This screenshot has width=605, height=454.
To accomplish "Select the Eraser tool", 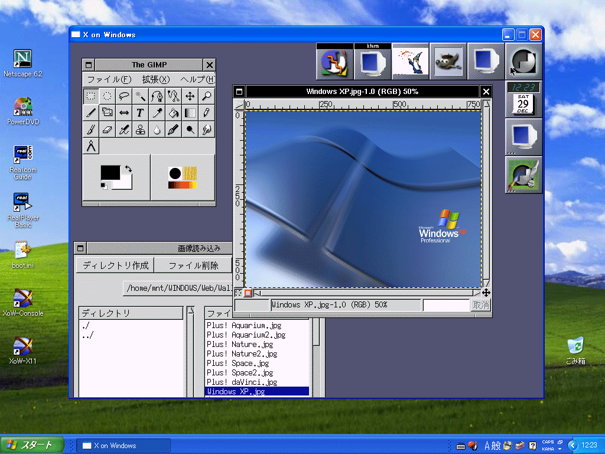I will (x=108, y=129).
